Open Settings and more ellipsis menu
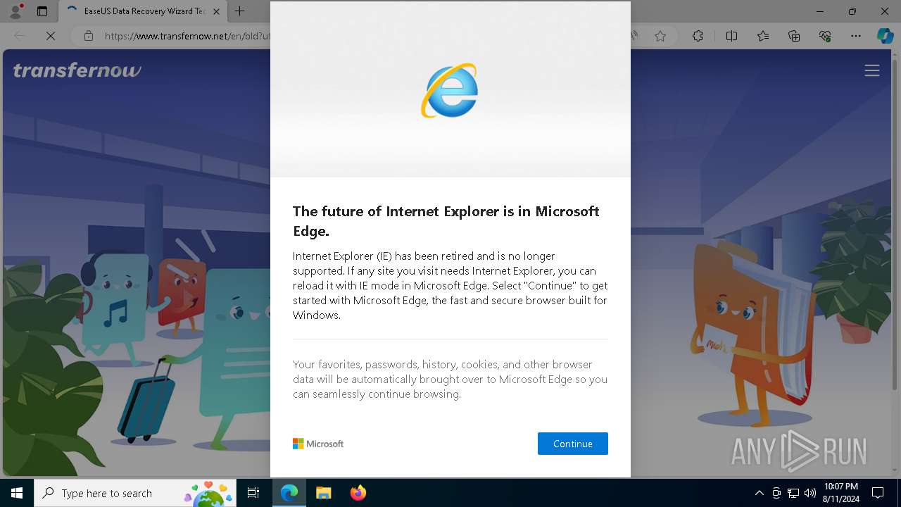This screenshot has height=507, width=901. (856, 36)
